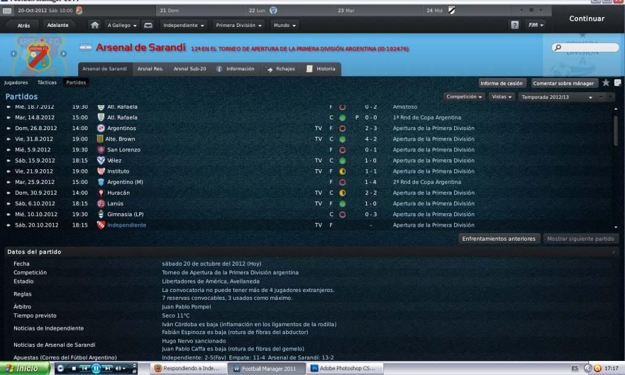This screenshot has width=625, height=375.
Task: Open the Windows Inicio start button
Action: [25, 368]
